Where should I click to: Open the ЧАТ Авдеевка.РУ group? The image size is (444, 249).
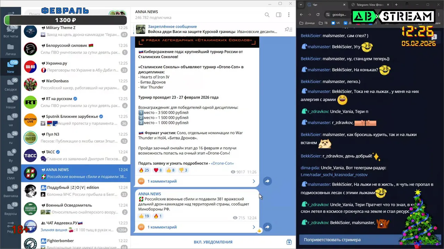76,227
